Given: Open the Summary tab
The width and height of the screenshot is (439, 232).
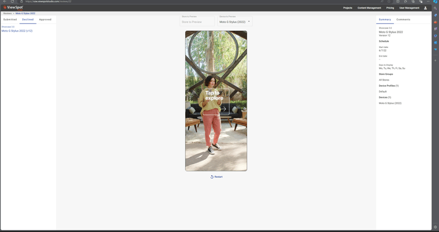Looking at the screenshot, I should click(385, 19).
